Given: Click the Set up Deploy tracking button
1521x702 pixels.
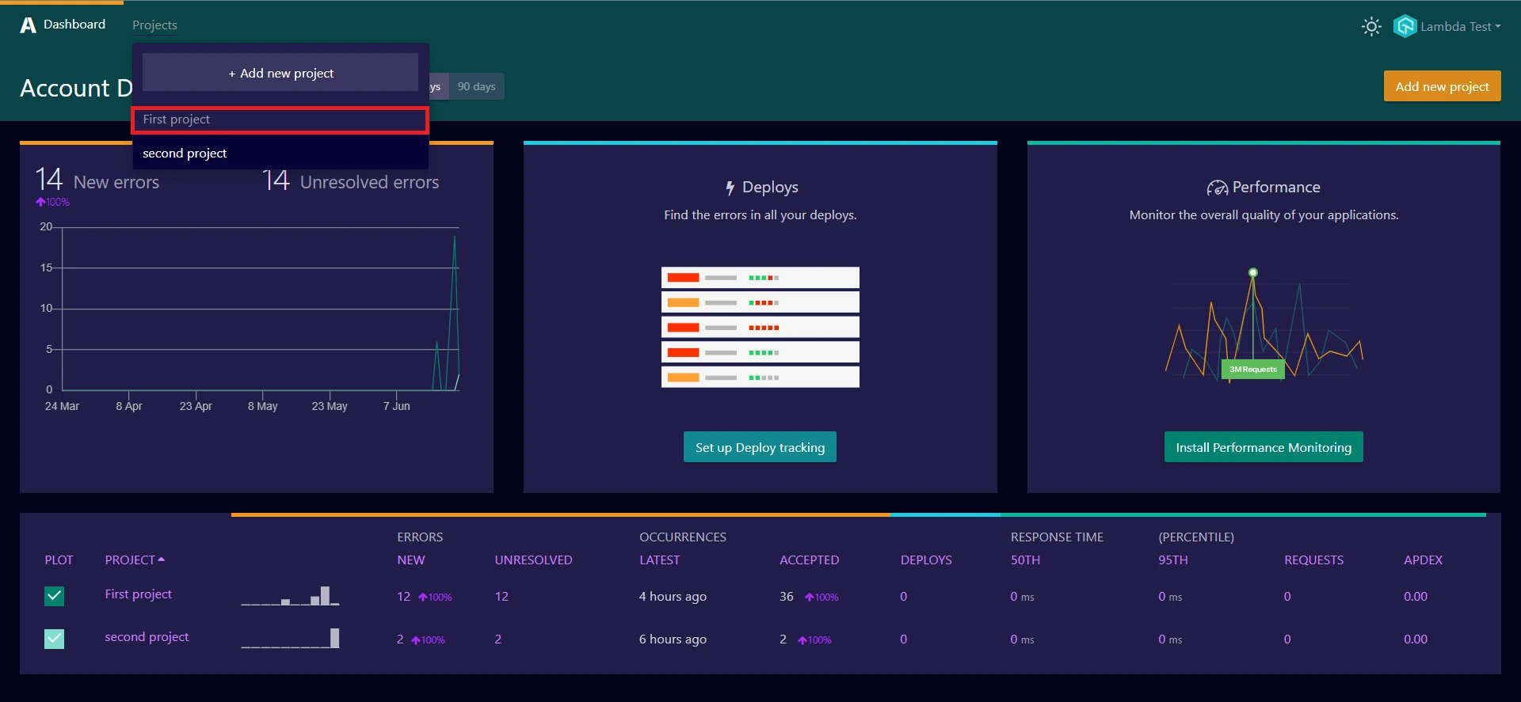Looking at the screenshot, I should pos(760,448).
